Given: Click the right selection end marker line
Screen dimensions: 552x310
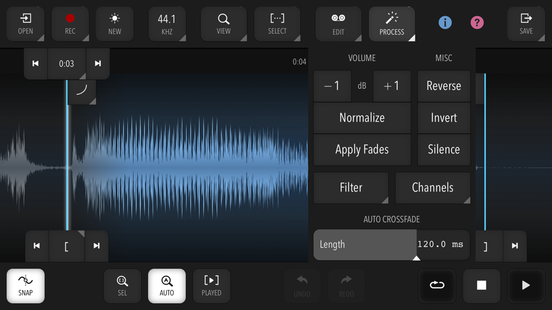Looking at the screenshot, I should (x=485, y=152).
